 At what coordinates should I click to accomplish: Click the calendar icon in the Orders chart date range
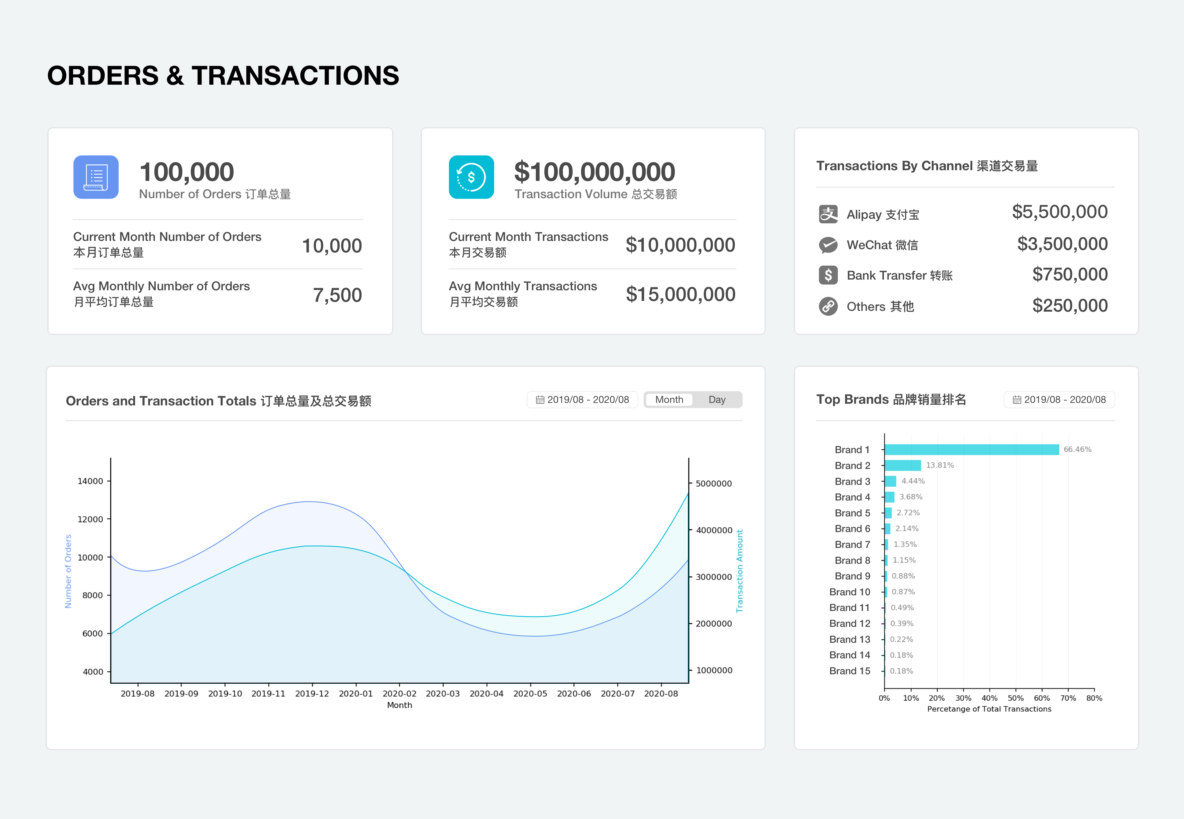pos(540,400)
